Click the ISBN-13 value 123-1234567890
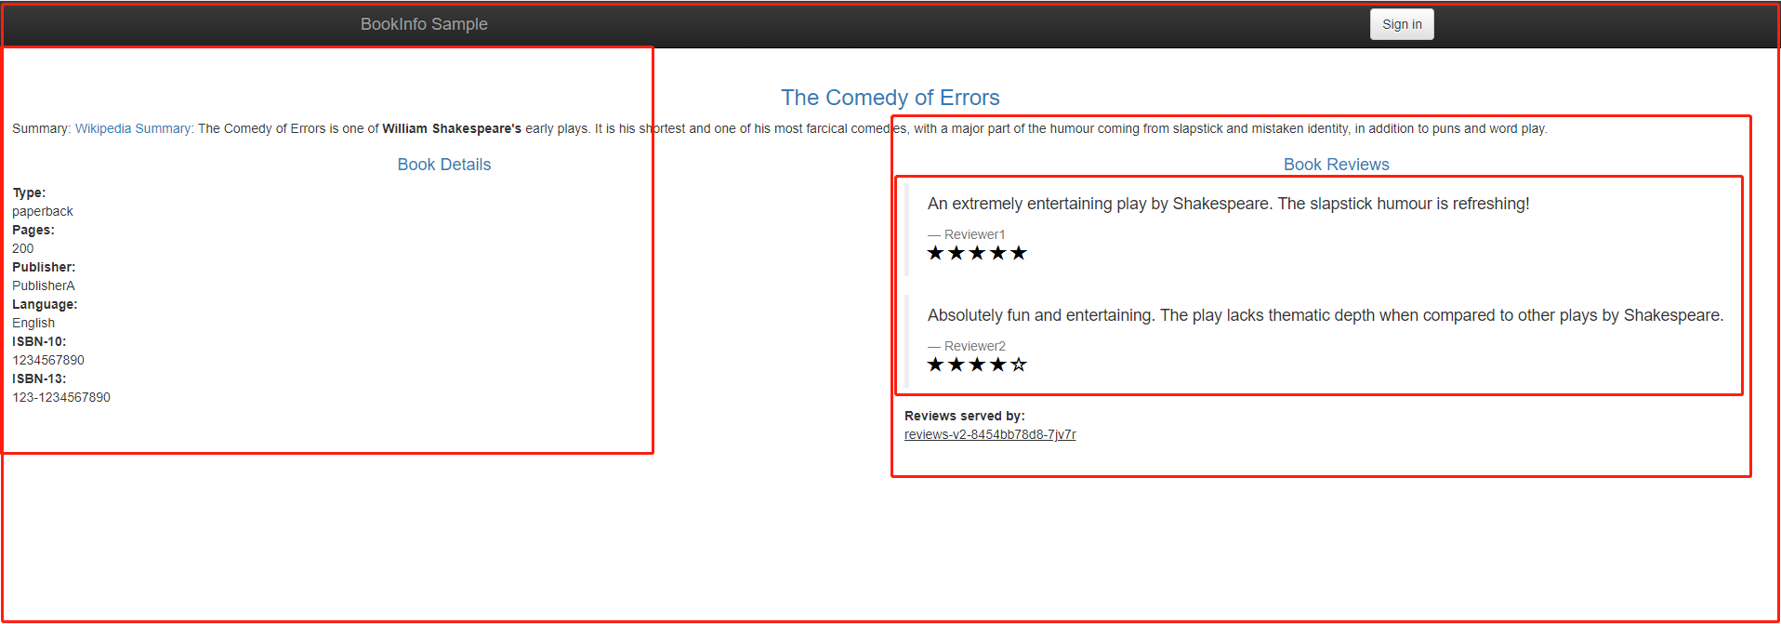 click(61, 397)
